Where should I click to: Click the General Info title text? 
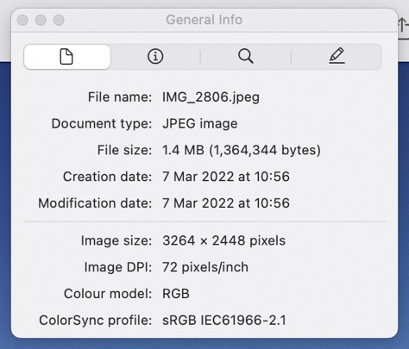204,20
